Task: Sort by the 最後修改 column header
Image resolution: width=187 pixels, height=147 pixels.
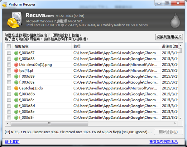Action: point(169,46)
